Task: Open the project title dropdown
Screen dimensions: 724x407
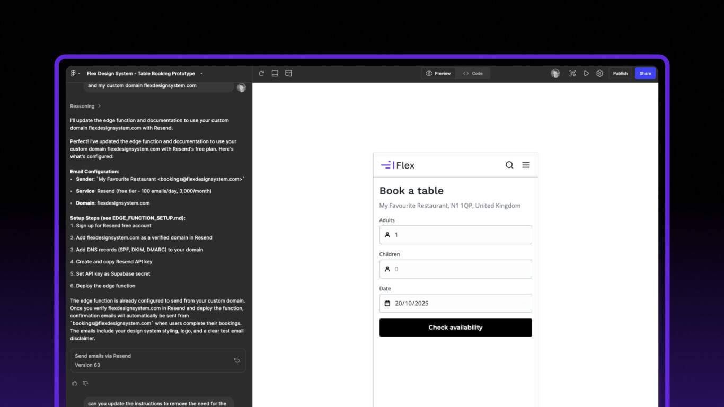Action: point(201,73)
